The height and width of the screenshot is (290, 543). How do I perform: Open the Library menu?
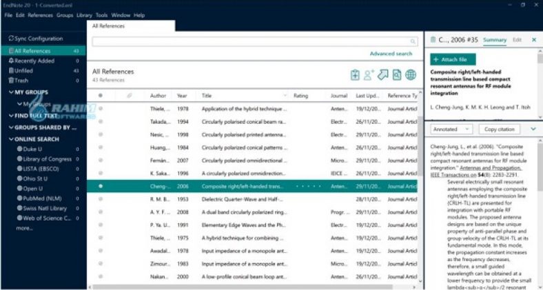coord(84,15)
